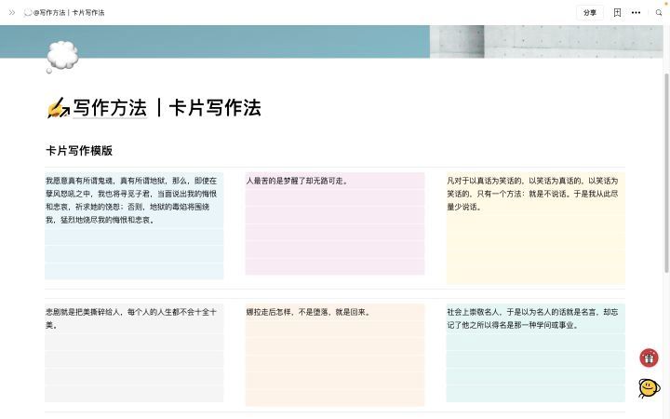
Task: Expand the sidebar with the double-chevron icon
Action: (12, 13)
